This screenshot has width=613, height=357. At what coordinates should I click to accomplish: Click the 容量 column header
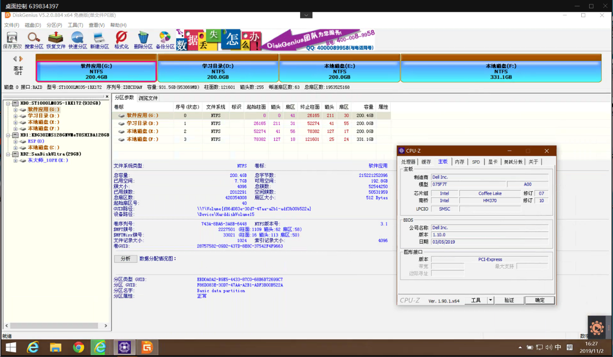(x=368, y=107)
